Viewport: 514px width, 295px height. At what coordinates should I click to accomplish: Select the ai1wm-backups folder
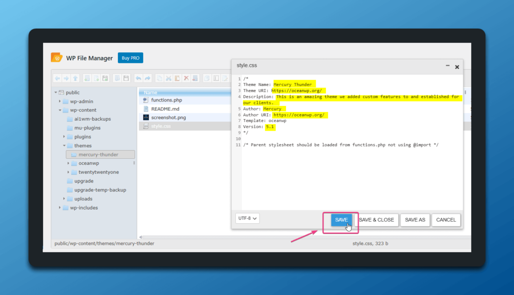pyautogui.click(x=92, y=119)
